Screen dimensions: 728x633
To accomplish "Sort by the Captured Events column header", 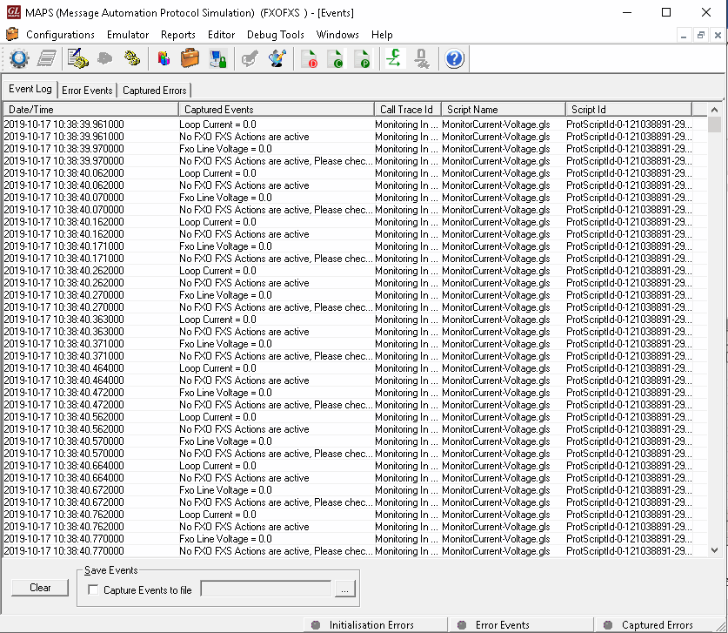I will [x=277, y=109].
